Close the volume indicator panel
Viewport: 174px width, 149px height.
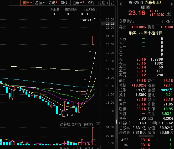98,124
